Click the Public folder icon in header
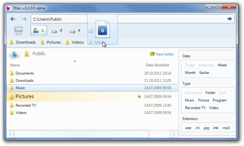This screenshot has height=146, width=244. click(x=27, y=54)
